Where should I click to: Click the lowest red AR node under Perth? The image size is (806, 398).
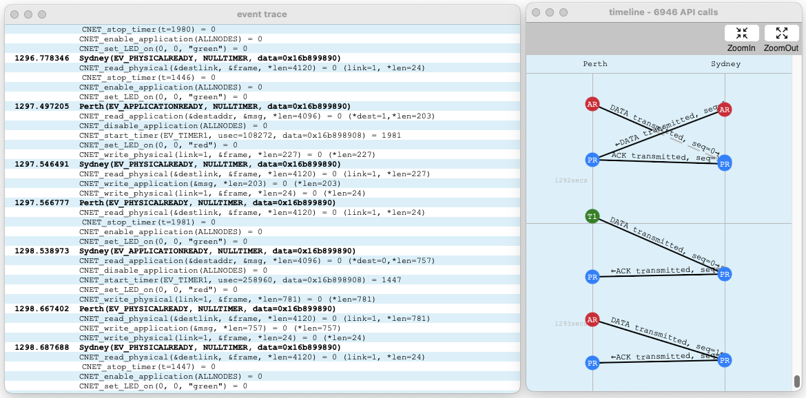592,320
